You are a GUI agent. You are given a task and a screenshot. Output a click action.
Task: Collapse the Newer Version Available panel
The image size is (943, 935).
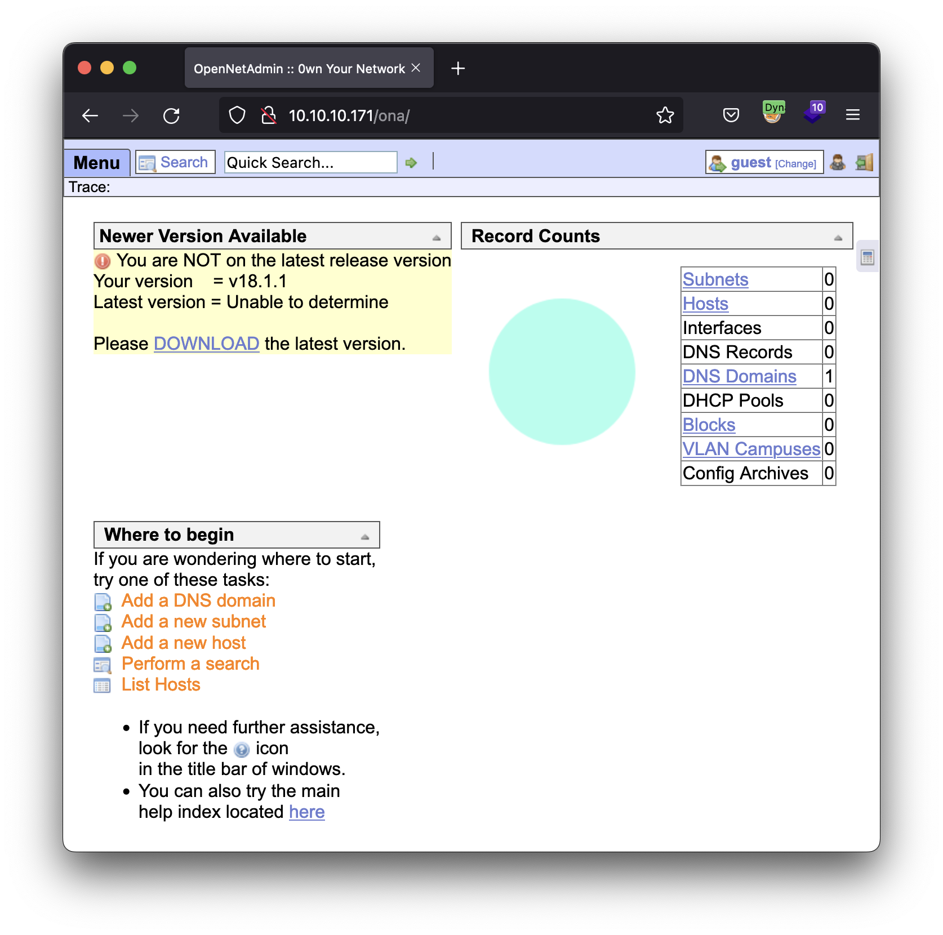point(437,238)
